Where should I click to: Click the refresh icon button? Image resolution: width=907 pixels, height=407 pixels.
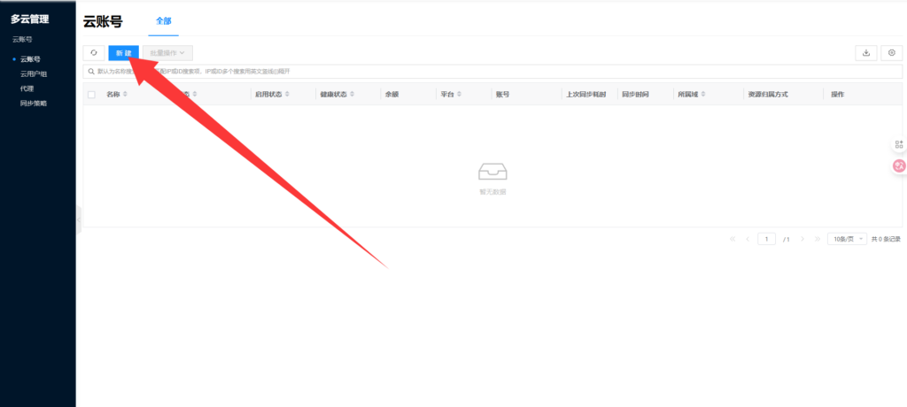(93, 53)
